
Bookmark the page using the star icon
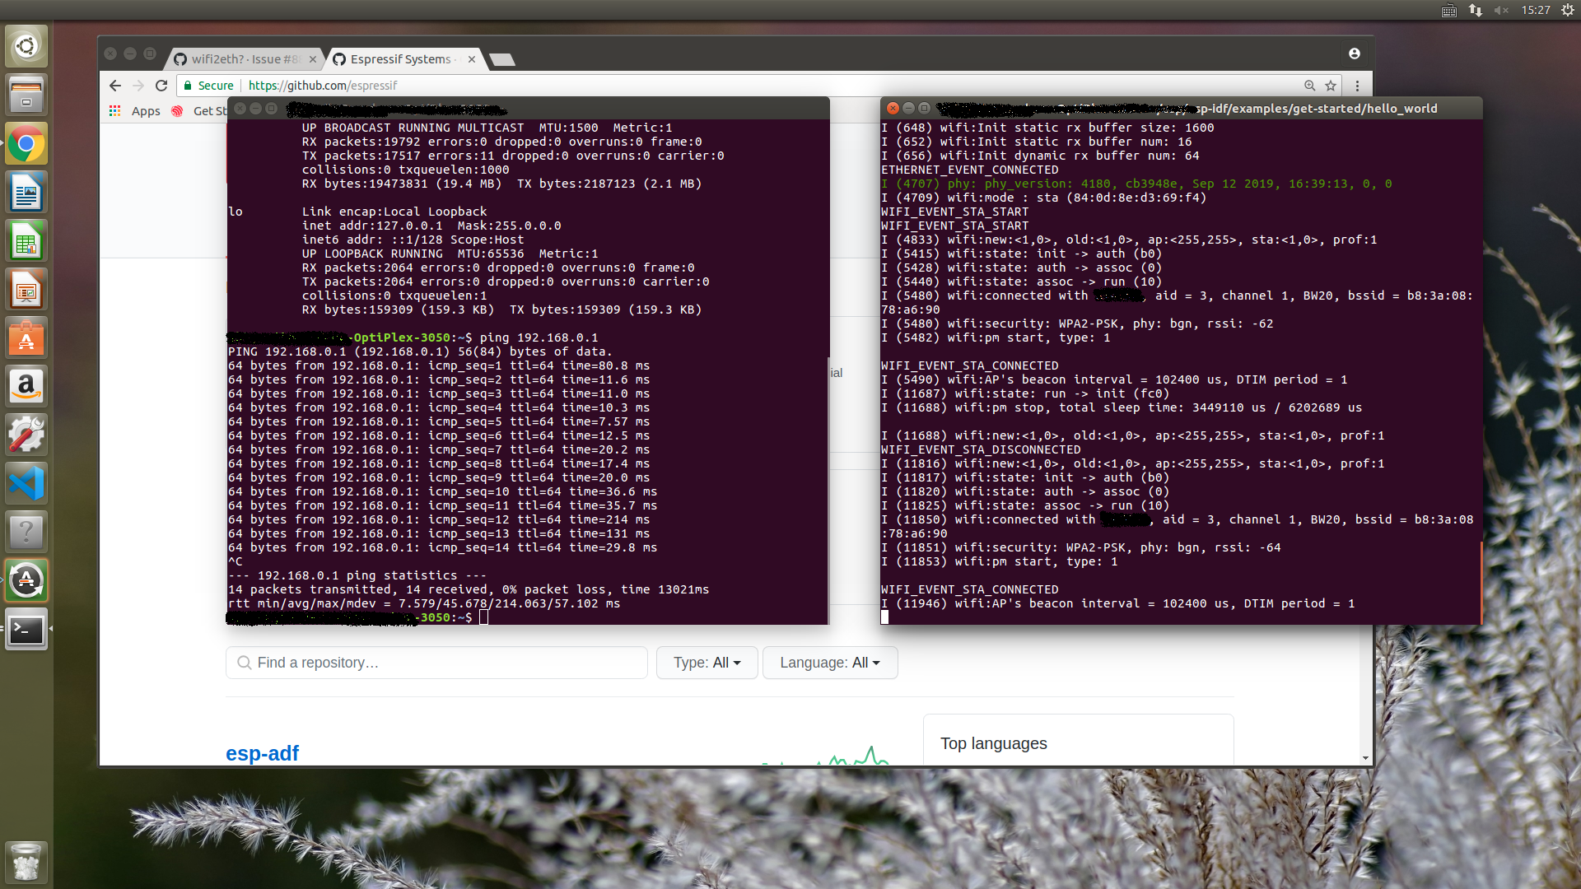1331,86
